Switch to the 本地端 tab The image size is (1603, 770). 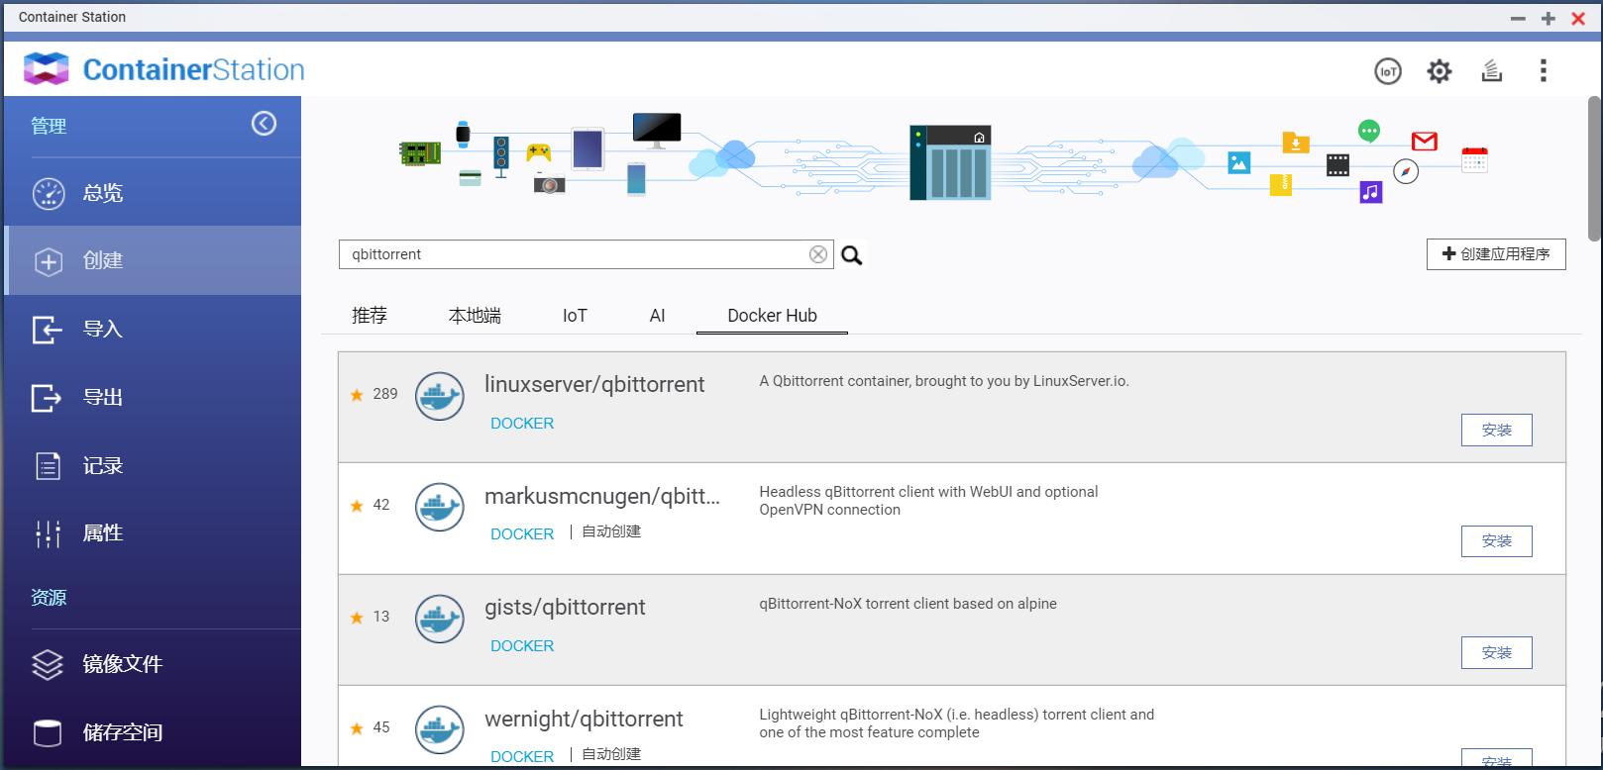475,316
